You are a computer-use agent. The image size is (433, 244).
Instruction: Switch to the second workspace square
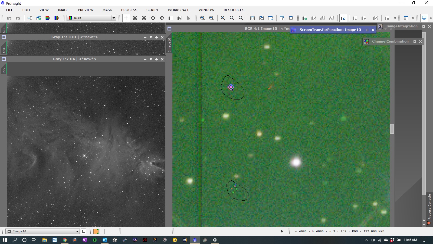(102, 231)
